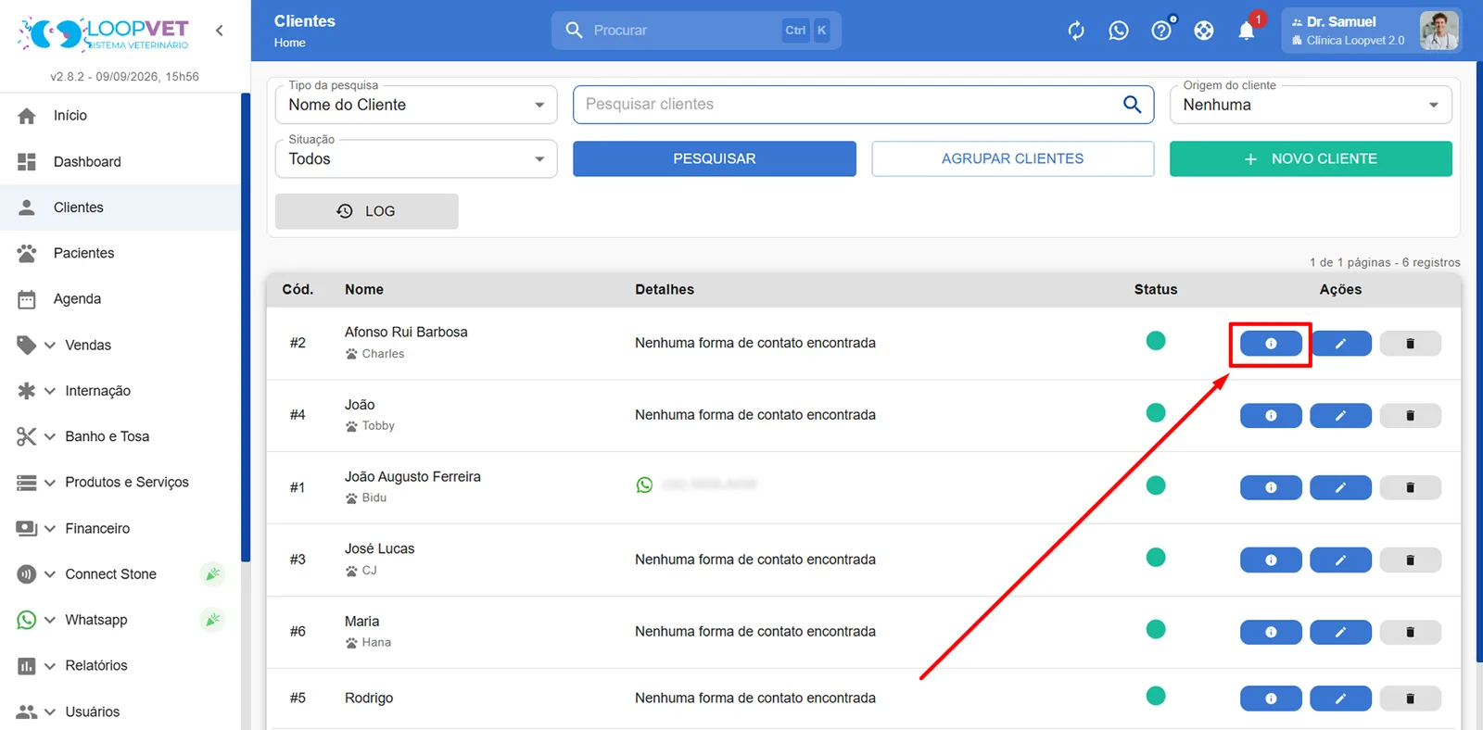The image size is (1483, 730).
Task: View info for Afonso Rui Barbosa
Action: 1271,344
